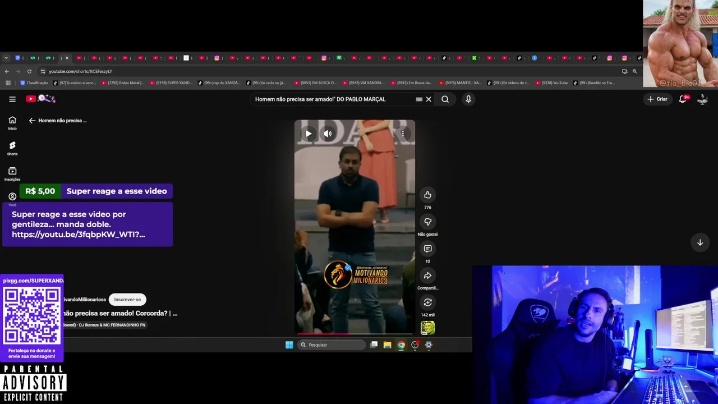Go to Início in the sidebar
This screenshot has width=718, height=404.
point(12,123)
